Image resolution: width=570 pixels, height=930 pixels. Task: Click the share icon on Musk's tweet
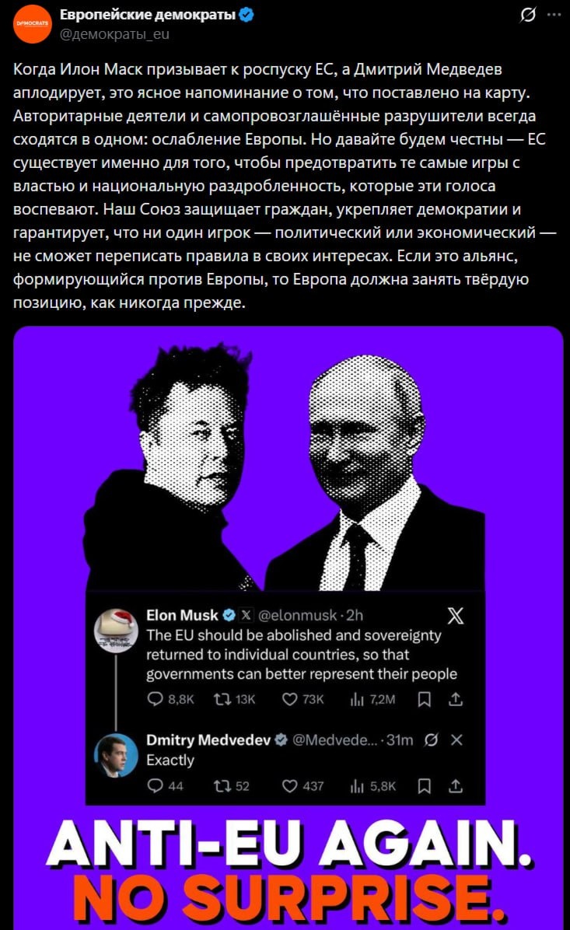(x=456, y=699)
